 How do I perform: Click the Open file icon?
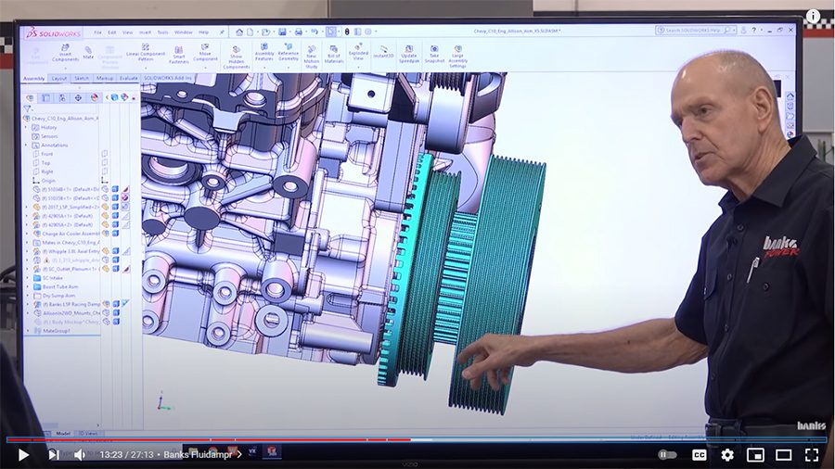tap(265, 32)
